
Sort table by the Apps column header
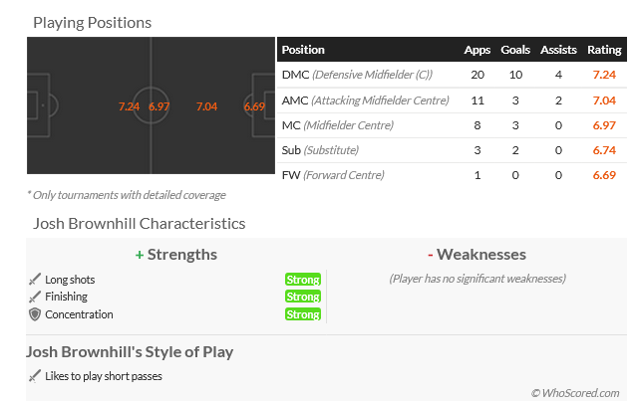point(477,50)
